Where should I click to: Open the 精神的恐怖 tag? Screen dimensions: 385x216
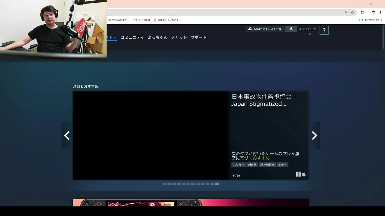pos(267,165)
